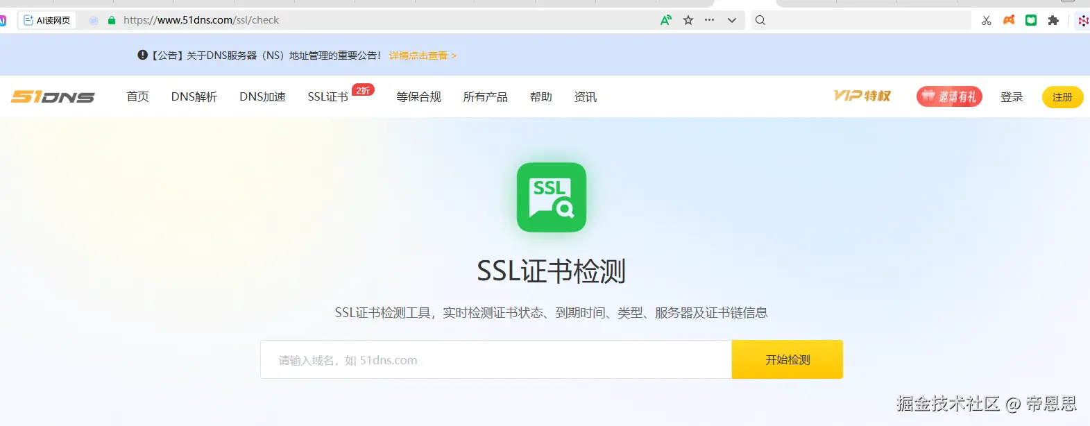Open 详情点击查看 announcement link
Viewport: 1090px width, 426px height.
point(423,56)
